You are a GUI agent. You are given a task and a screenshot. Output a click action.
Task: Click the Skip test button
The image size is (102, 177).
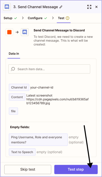click(x=28, y=169)
